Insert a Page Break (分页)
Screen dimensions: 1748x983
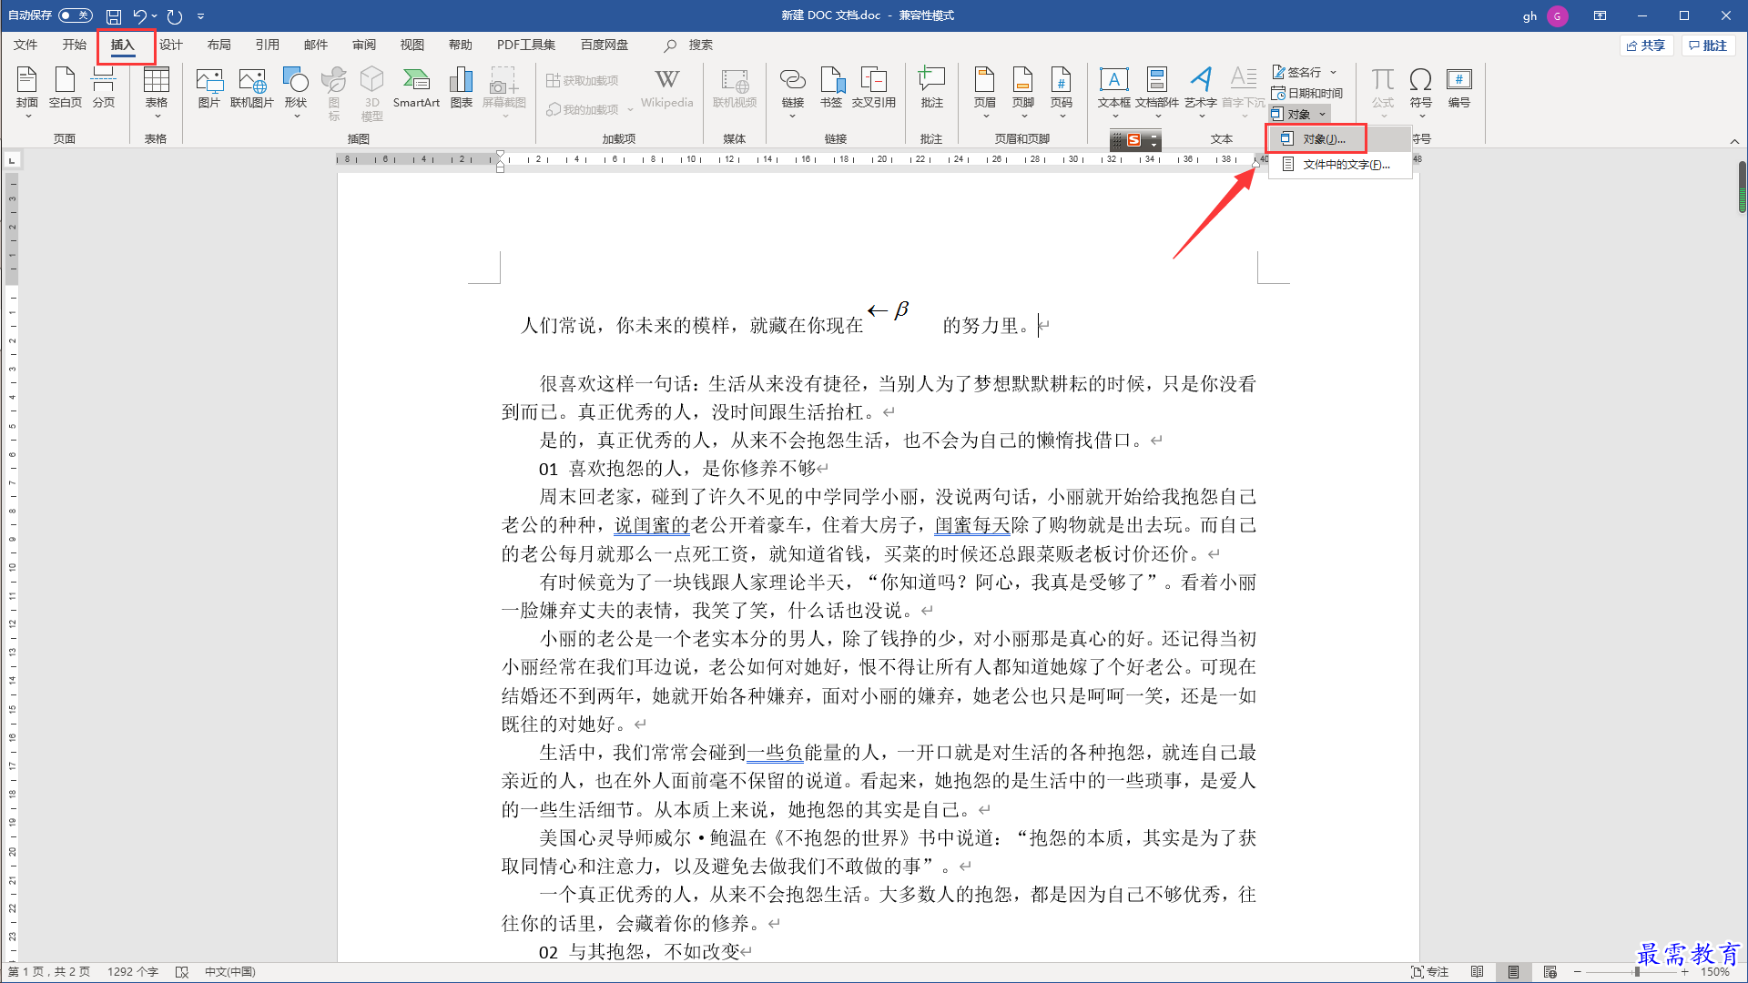point(103,89)
